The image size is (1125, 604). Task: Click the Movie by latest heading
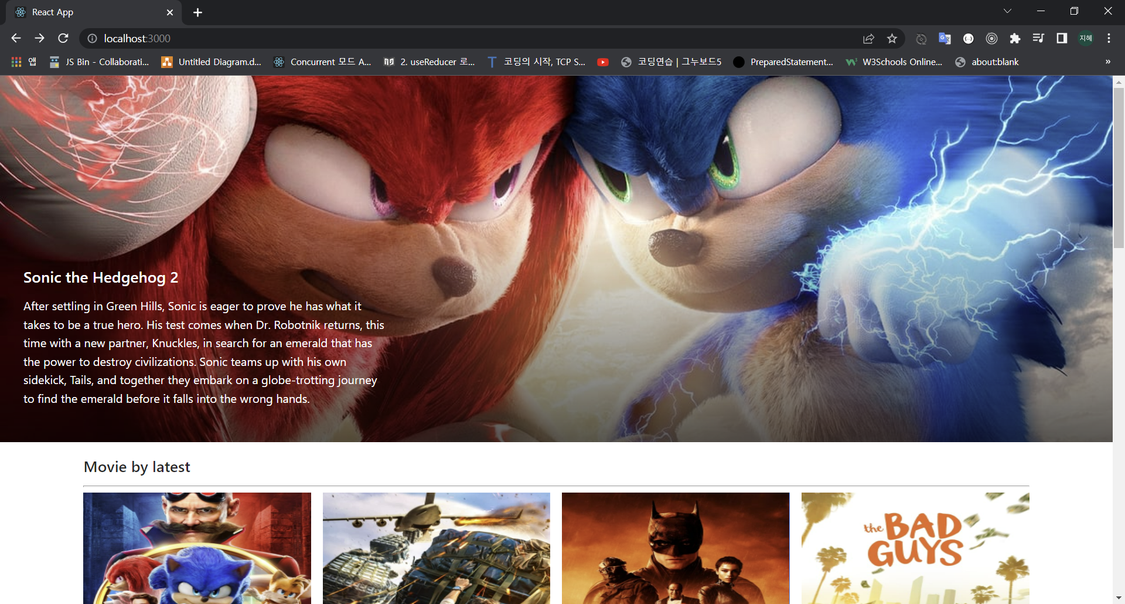(x=137, y=467)
